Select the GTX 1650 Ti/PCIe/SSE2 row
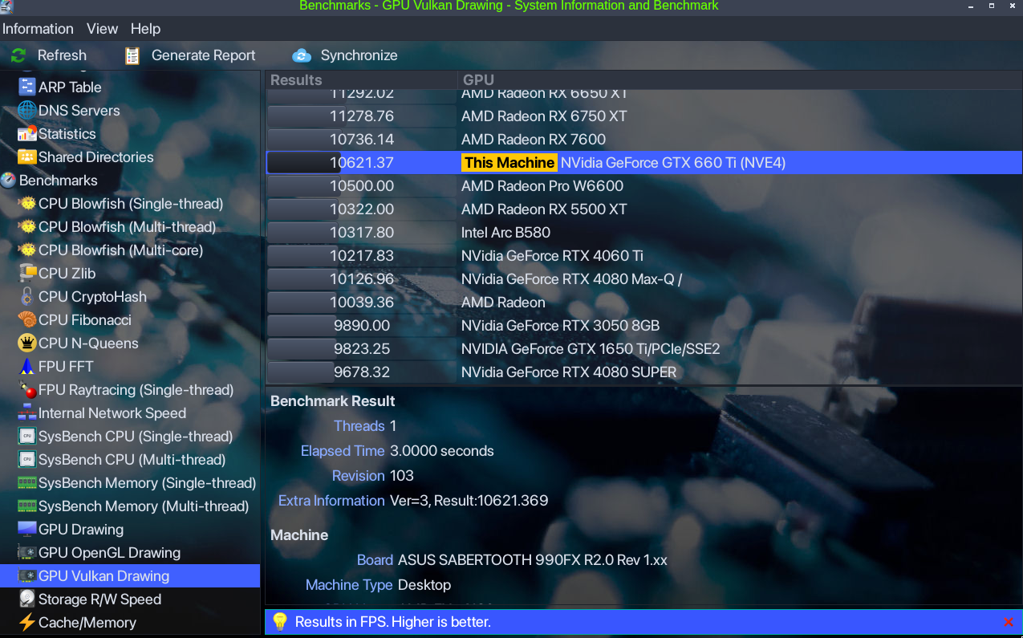This screenshot has width=1023, height=638. tap(643, 348)
